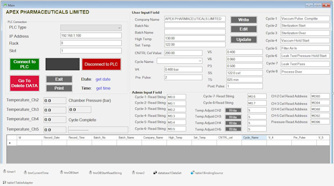Image resolution: width=334 pixels, height=186 pixels.
Task: Click the user input Write button
Action: pyautogui.click(x=244, y=20)
